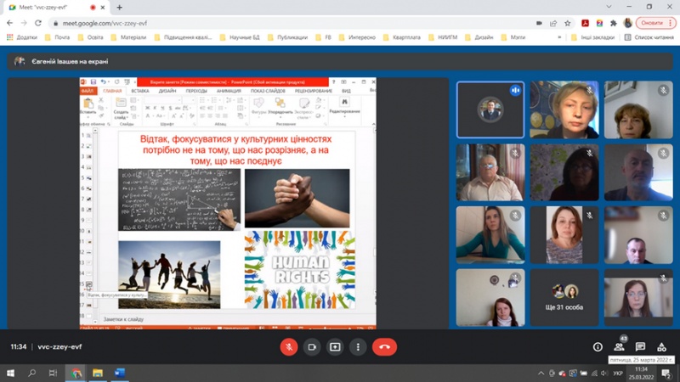Click the "Ще 31 особа" tile
Screen dimensions: 680x382
point(564,298)
